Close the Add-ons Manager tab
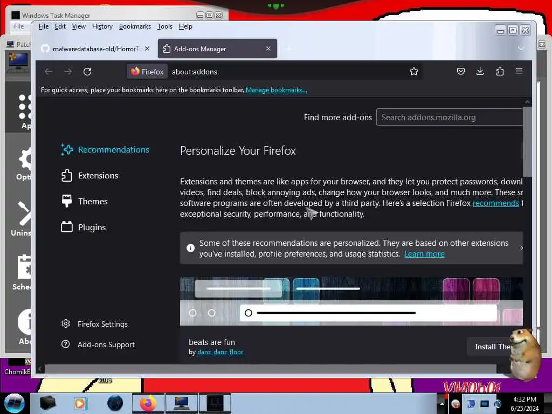The image size is (552, 414). [268, 49]
